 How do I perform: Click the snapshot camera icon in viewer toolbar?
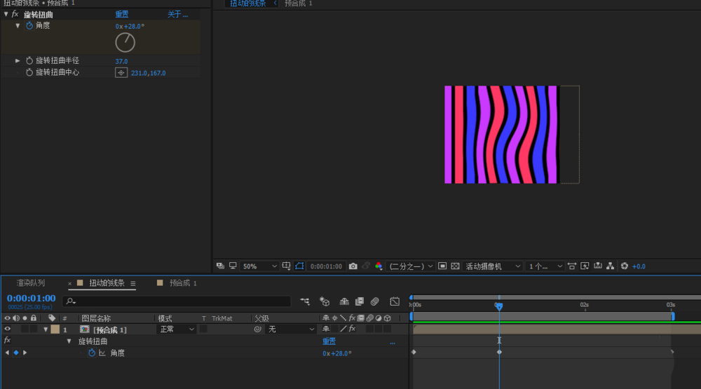click(353, 266)
